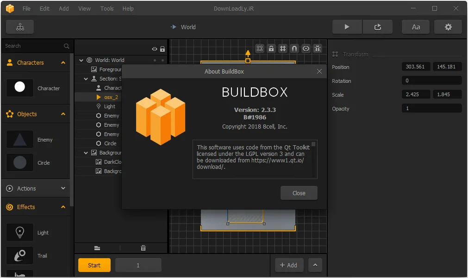Image resolution: width=468 pixels, height=278 pixels.
Task: Collapse the Characters section
Action: point(63,62)
